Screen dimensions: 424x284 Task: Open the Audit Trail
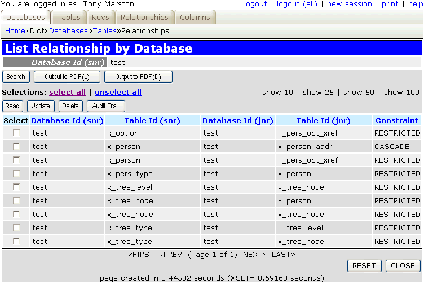click(106, 106)
